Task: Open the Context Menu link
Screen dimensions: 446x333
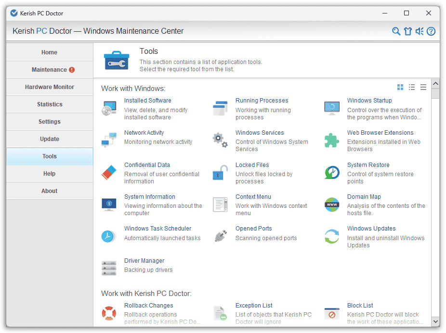Action: point(253,197)
